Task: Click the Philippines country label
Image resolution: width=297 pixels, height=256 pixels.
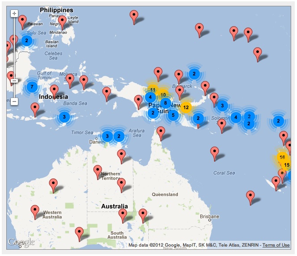Action: [x=56, y=10]
